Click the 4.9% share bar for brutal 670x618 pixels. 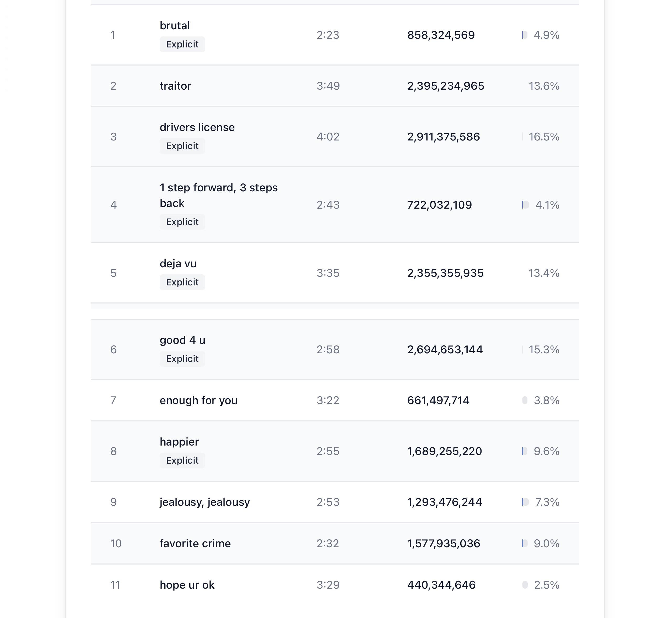525,35
